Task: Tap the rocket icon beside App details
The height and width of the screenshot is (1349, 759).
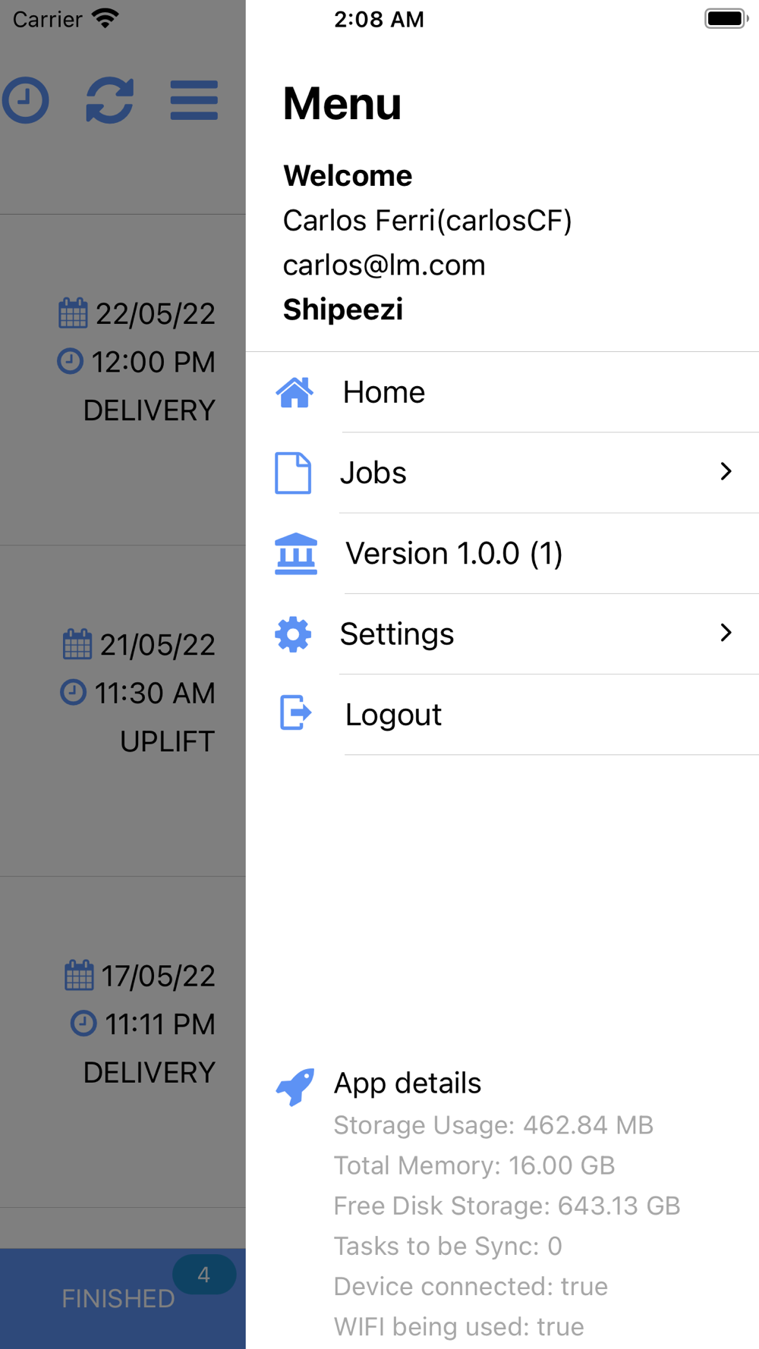Action: point(295,1086)
